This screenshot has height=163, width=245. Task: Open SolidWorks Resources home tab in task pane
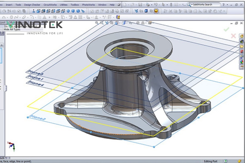click(x=241, y=36)
